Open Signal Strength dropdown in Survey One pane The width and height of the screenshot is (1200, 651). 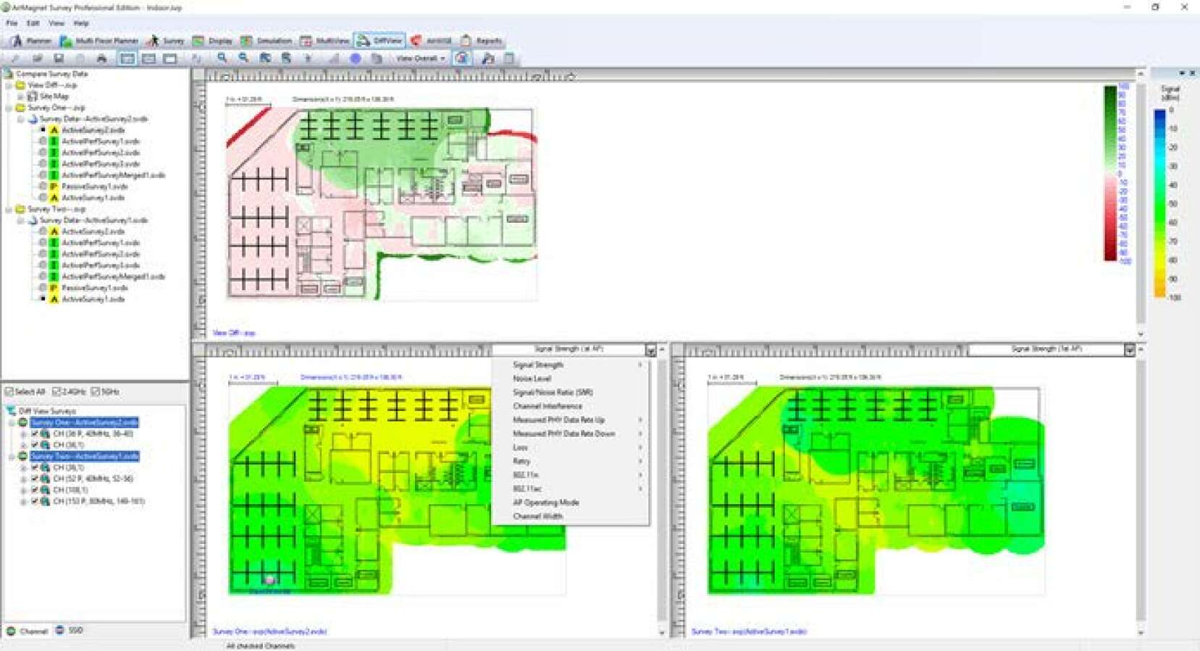(x=650, y=351)
